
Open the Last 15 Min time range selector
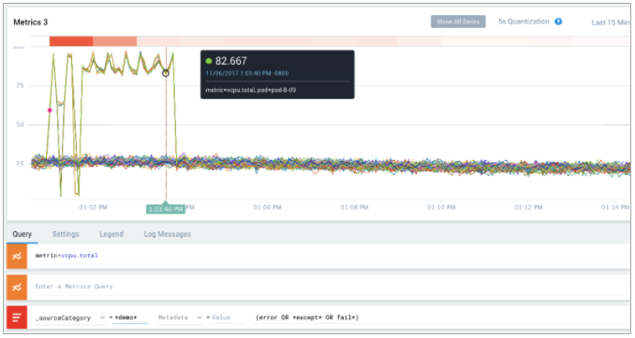tap(610, 22)
